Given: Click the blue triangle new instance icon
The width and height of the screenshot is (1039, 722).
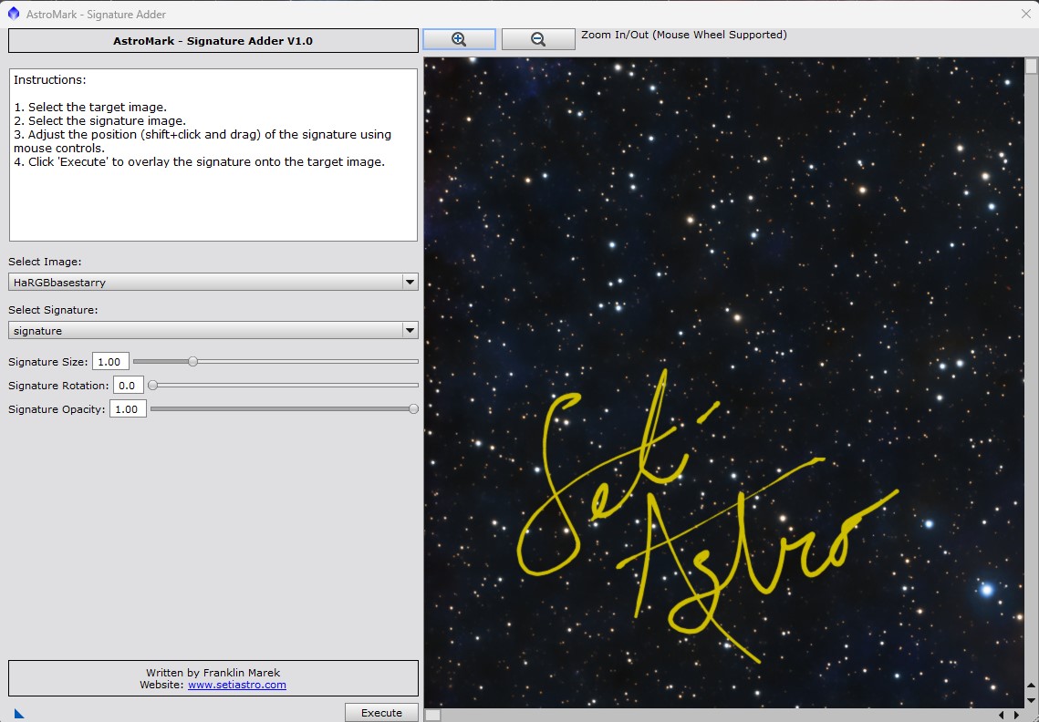Looking at the screenshot, I should click(x=18, y=714).
